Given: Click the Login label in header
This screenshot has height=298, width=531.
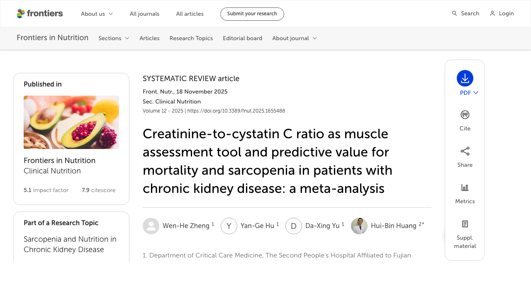Looking at the screenshot, I should 507,14.
